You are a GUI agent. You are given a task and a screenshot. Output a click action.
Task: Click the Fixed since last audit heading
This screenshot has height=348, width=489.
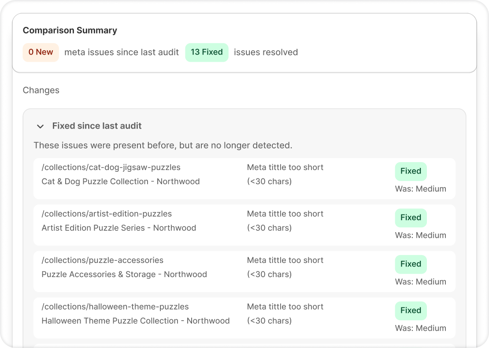(x=97, y=126)
